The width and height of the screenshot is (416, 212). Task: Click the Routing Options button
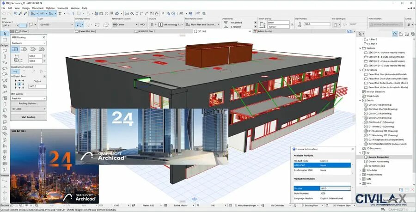click(28, 103)
